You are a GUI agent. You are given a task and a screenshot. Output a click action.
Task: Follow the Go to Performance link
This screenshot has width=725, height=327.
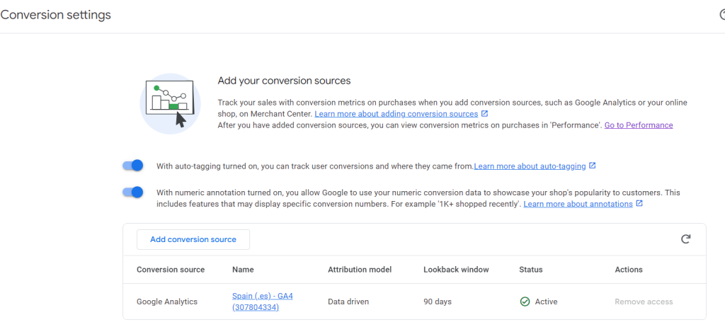638,125
